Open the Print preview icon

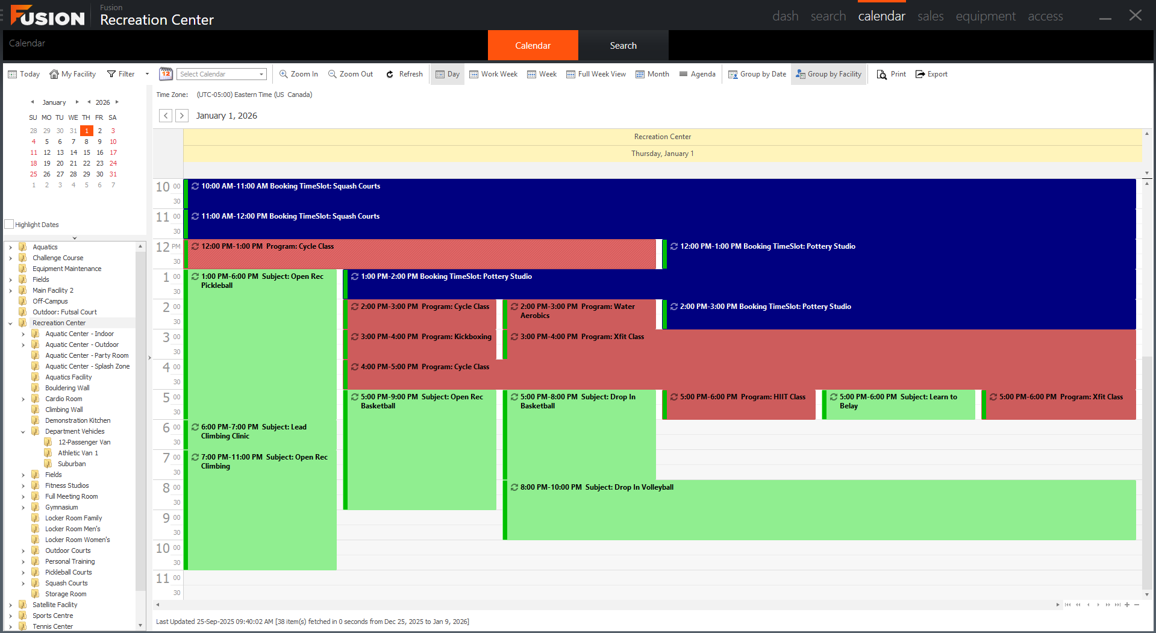(x=882, y=74)
